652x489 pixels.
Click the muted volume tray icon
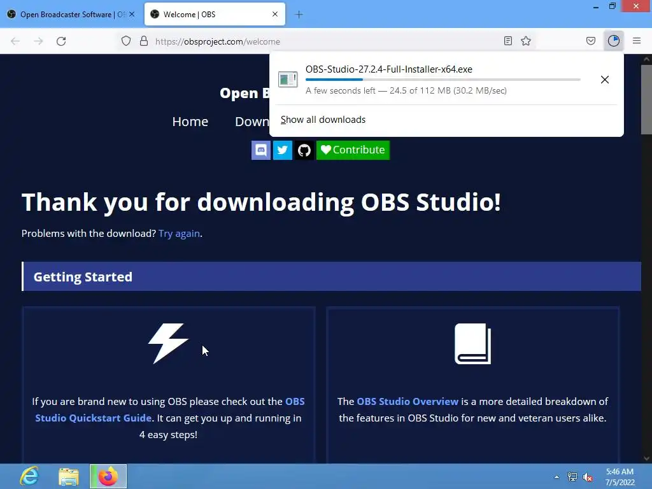(588, 477)
